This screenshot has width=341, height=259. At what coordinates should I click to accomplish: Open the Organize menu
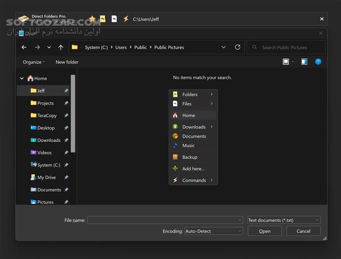34,62
